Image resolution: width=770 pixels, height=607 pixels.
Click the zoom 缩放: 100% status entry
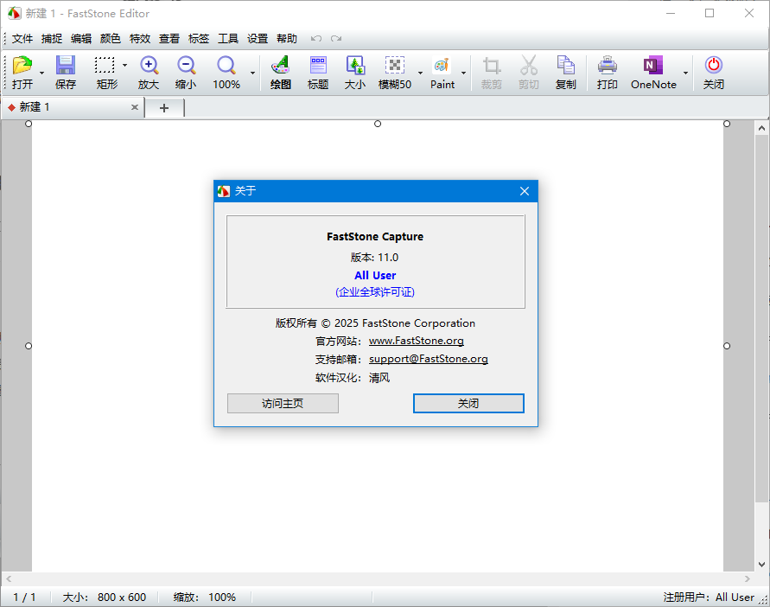205,597
